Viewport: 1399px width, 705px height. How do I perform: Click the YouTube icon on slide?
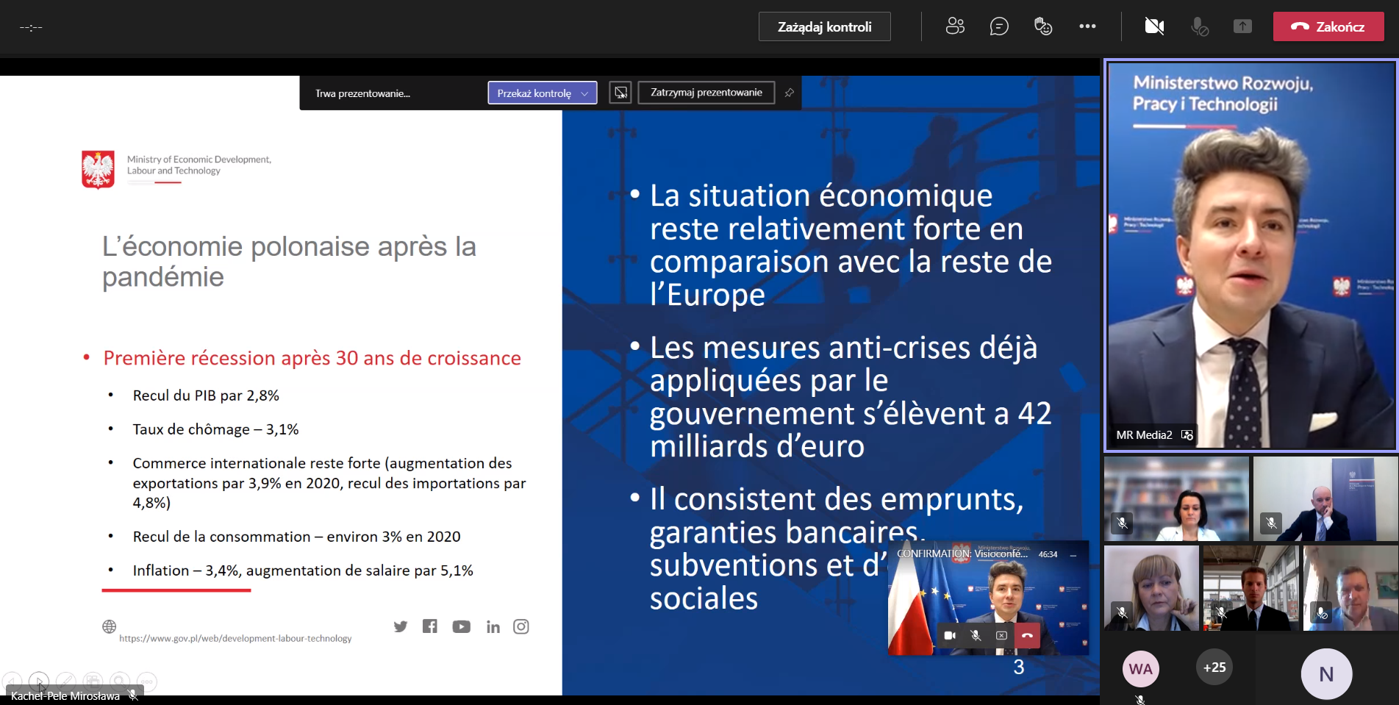(461, 626)
